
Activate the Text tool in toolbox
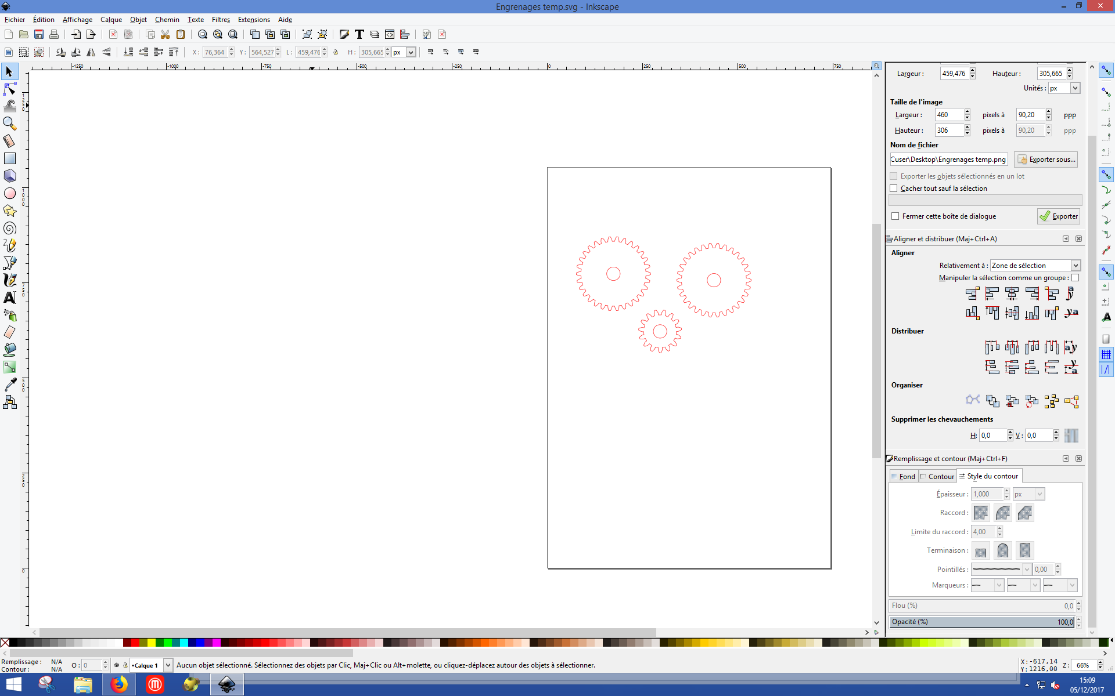click(10, 298)
